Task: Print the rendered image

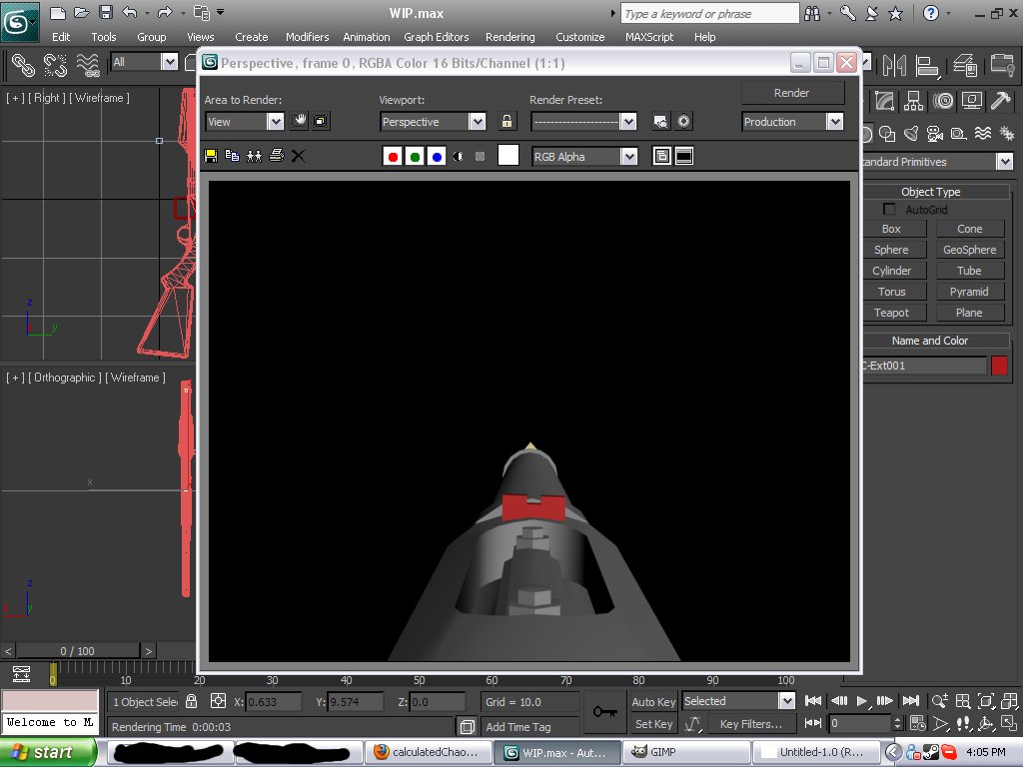Action: tap(276, 156)
